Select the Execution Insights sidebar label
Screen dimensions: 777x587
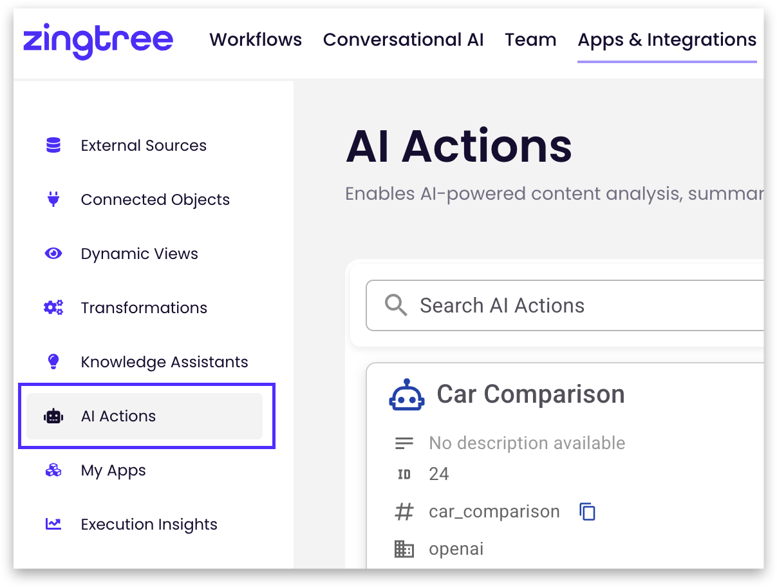[x=149, y=524]
